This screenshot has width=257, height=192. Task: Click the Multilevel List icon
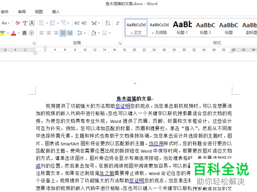tap(64, 23)
